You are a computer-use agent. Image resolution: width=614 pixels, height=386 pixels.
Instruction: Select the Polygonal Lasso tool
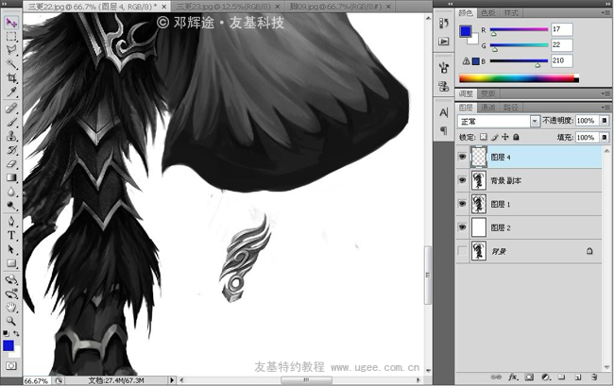coord(11,50)
